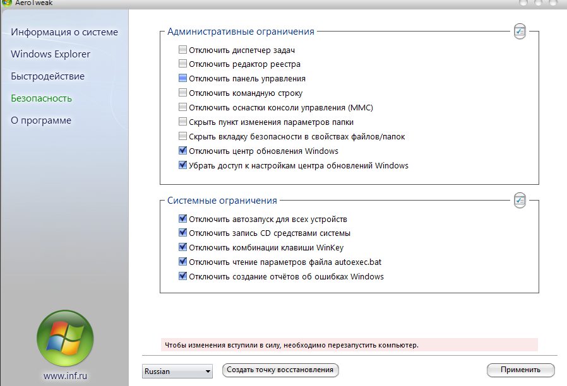Uncheck 'Отключить автозапуск для всех устройств'

coord(182,218)
